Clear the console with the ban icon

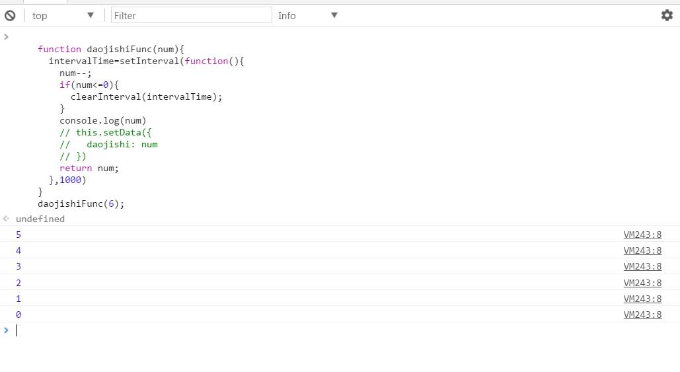tap(10, 15)
